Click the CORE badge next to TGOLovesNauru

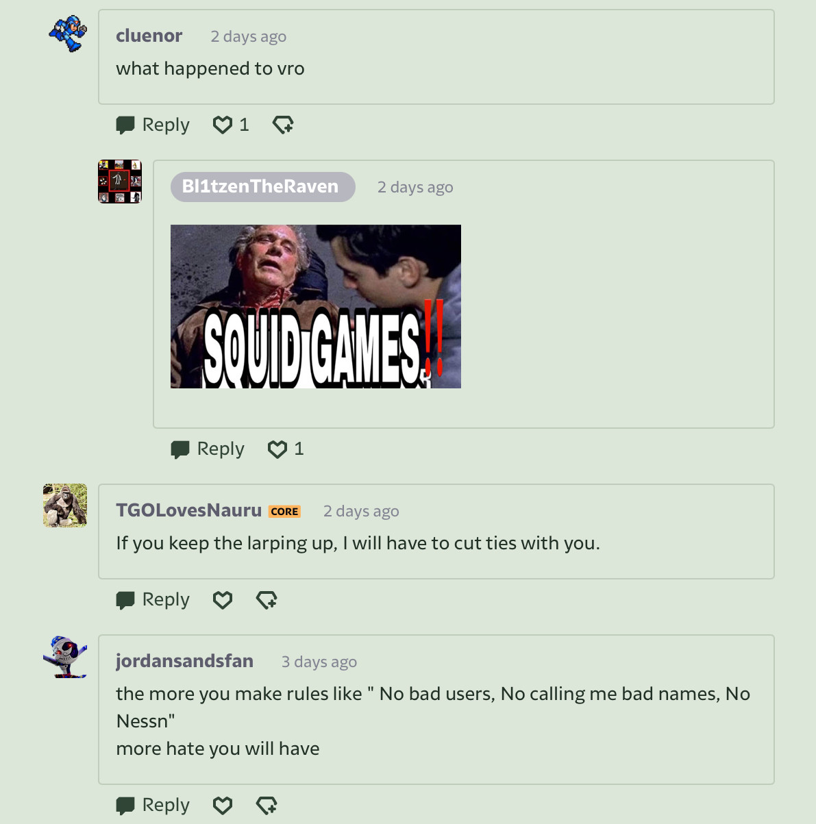[x=284, y=511]
